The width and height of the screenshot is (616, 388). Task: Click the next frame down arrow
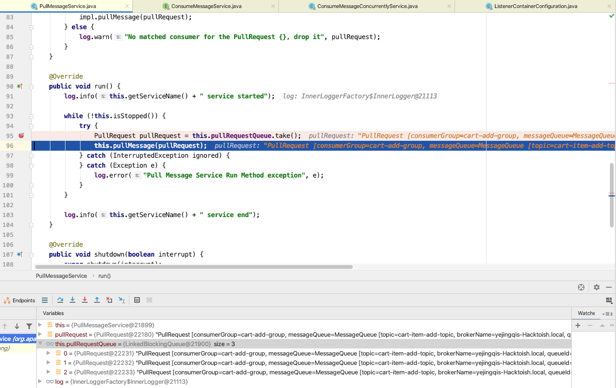coord(17,326)
